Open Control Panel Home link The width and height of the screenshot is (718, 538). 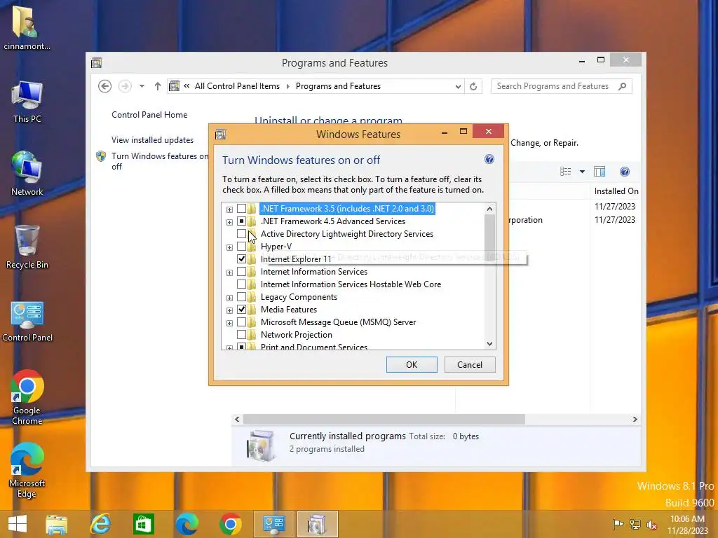pyautogui.click(x=149, y=115)
